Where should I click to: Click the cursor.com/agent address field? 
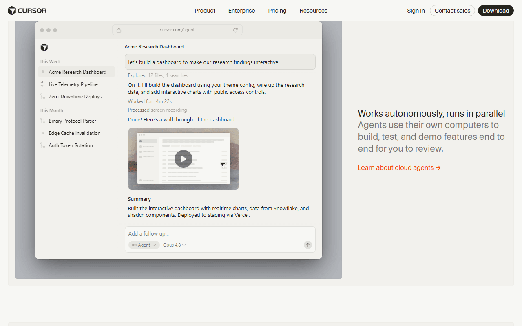pyautogui.click(x=177, y=30)
